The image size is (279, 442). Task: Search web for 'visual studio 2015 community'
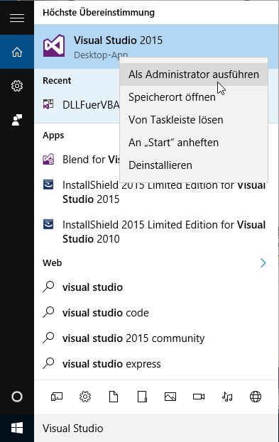(133, 338)
